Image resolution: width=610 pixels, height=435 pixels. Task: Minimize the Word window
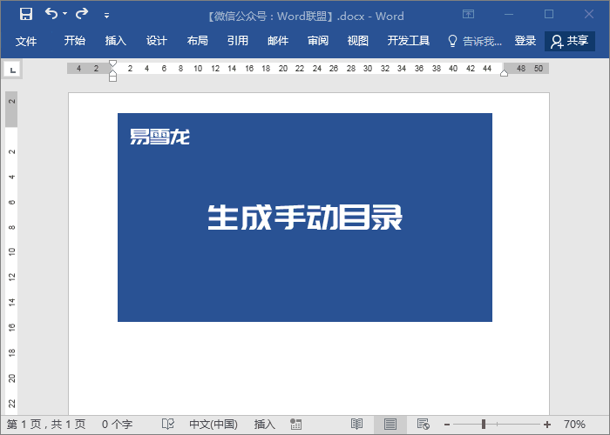point(509,15)
